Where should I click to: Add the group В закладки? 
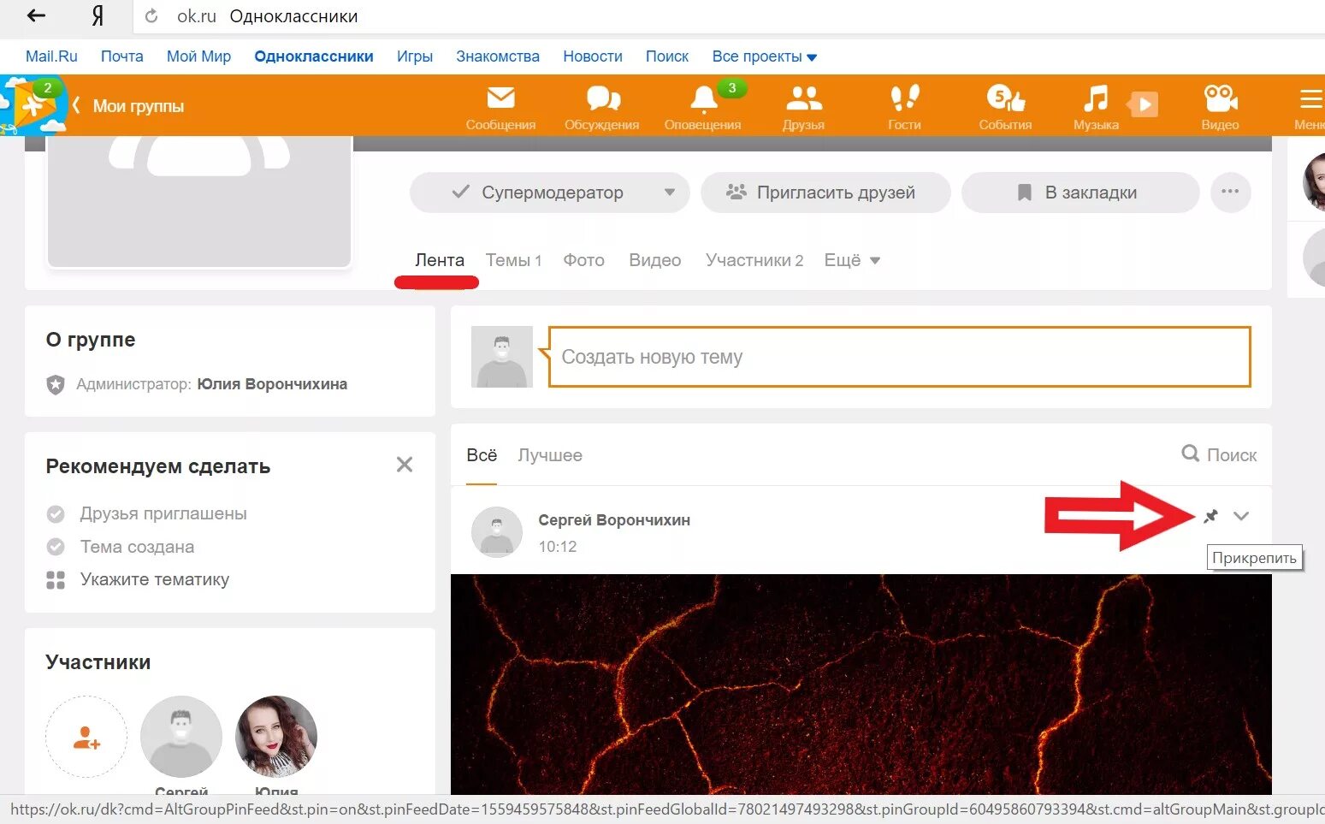[1080, 193]
